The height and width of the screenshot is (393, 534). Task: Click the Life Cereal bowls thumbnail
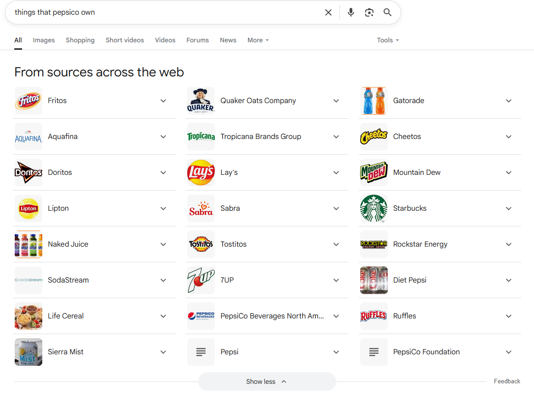click(x=29, y=316)
